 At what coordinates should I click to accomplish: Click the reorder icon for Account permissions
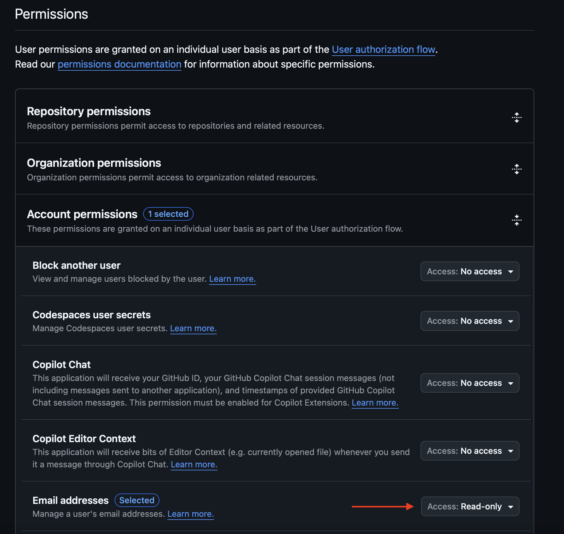point(517,220)
